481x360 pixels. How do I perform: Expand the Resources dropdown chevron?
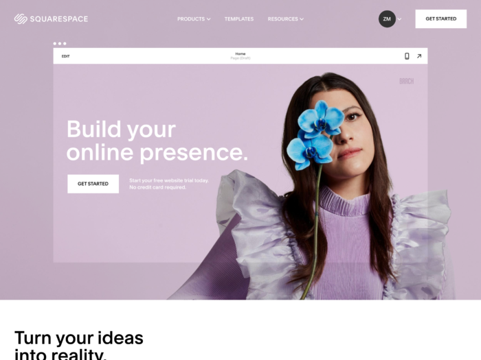302,19
